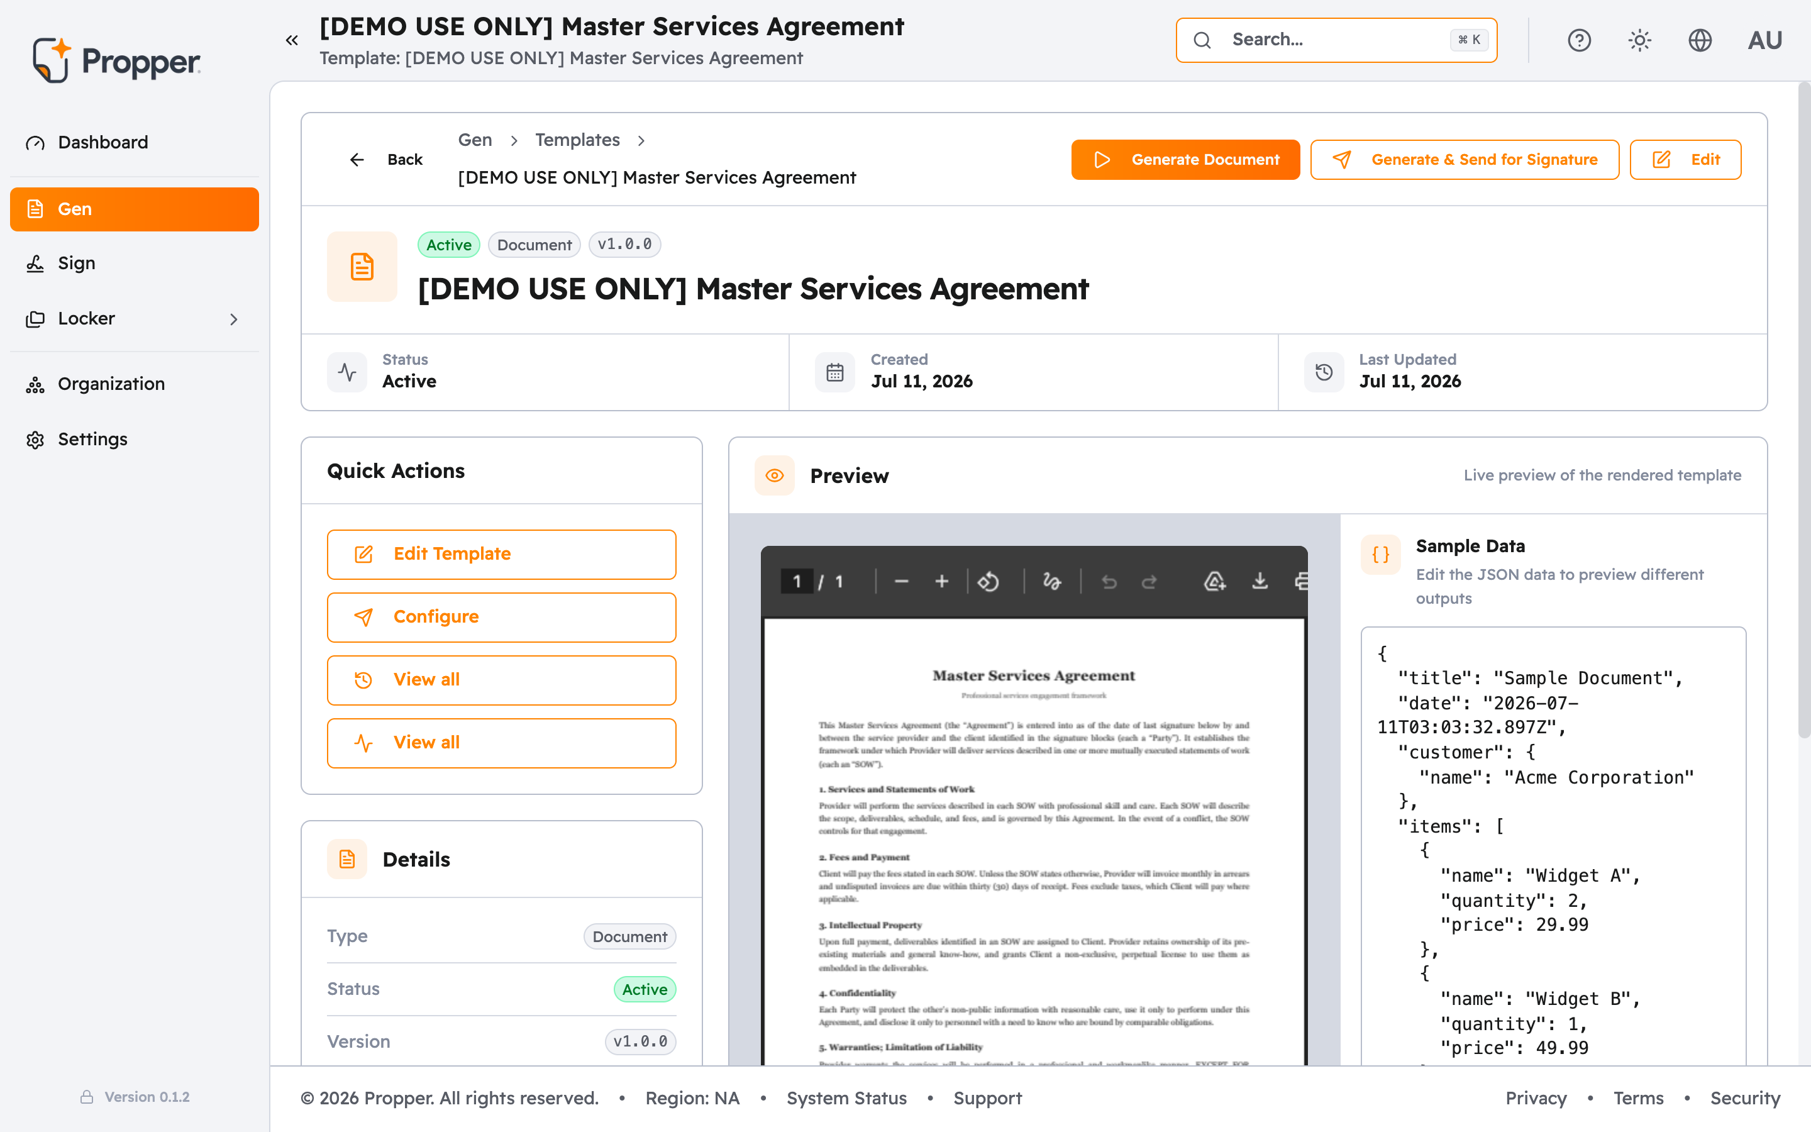Select the draw annotation tool in preview
This screenshot has height=1132, width=1811.
1051,582
